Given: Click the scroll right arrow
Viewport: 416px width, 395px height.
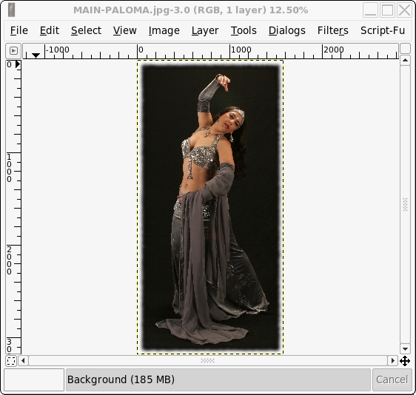Looking at the screenshot, I should click(x=392, y=361).
